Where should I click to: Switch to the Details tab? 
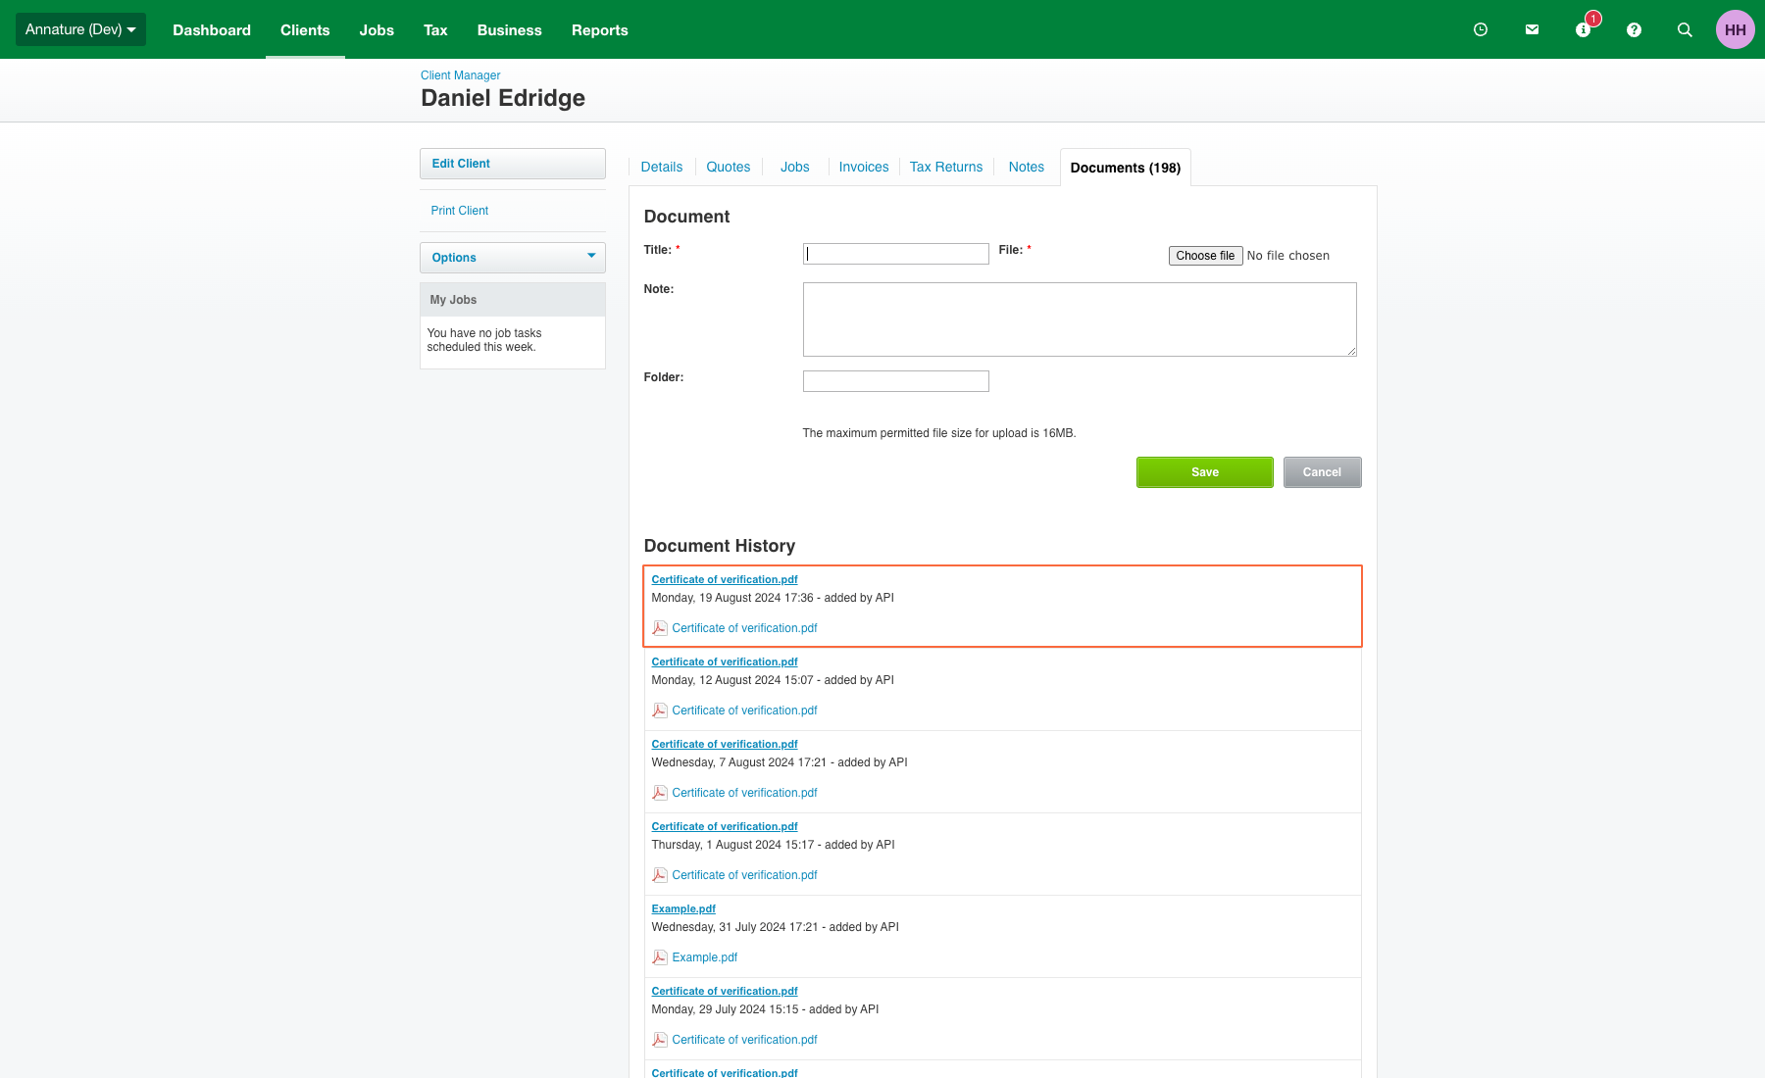[662, 167]
